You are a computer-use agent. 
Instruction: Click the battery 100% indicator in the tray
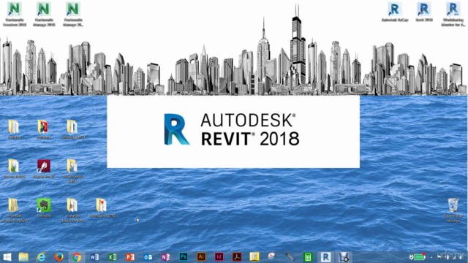(x=419, y=257)
